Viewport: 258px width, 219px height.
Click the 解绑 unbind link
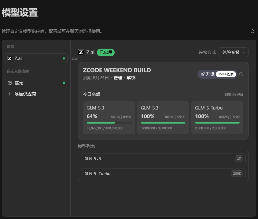131,78
